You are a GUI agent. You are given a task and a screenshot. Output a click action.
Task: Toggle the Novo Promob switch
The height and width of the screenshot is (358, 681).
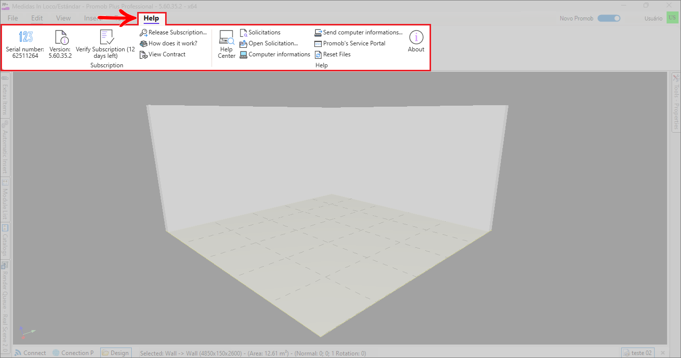coord(609,18)
